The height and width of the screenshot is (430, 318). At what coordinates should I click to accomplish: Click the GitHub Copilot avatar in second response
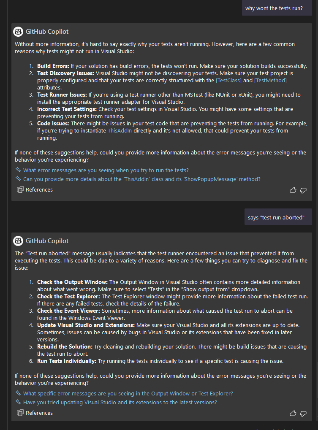coord(18,241)
